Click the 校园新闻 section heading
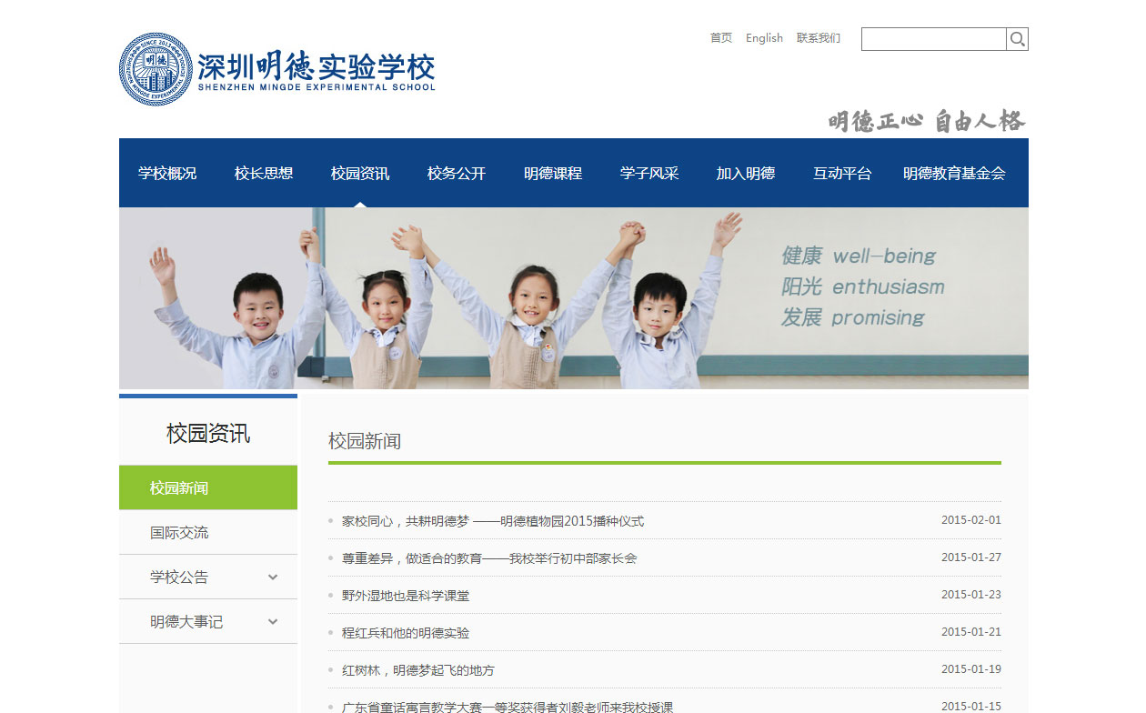Viewport: 1146px width, 713px height. click(365, 441)
